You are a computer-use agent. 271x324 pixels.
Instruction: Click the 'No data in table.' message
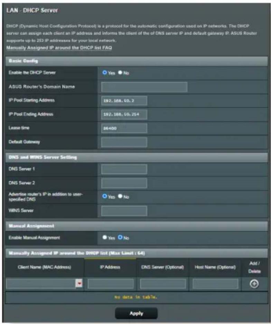tap(136, 297)
